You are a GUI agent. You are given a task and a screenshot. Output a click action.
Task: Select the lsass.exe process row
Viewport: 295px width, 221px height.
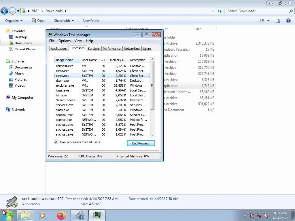click(102, 90)
